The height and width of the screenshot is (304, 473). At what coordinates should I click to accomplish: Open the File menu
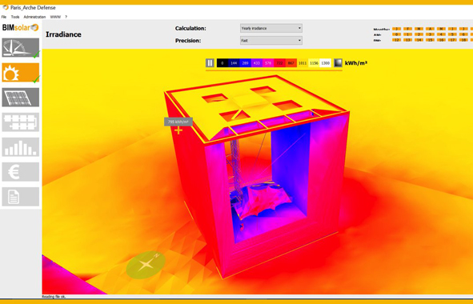(x=4, y=17)
